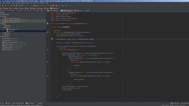Viewport: 189px width, 106px height.
Task: Click the override gutter icon beside onCreate
Action: (x=48, y=32)
